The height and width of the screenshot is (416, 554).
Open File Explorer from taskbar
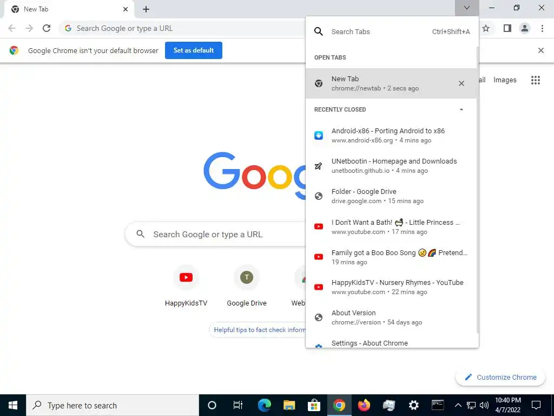tap(289, 405)
